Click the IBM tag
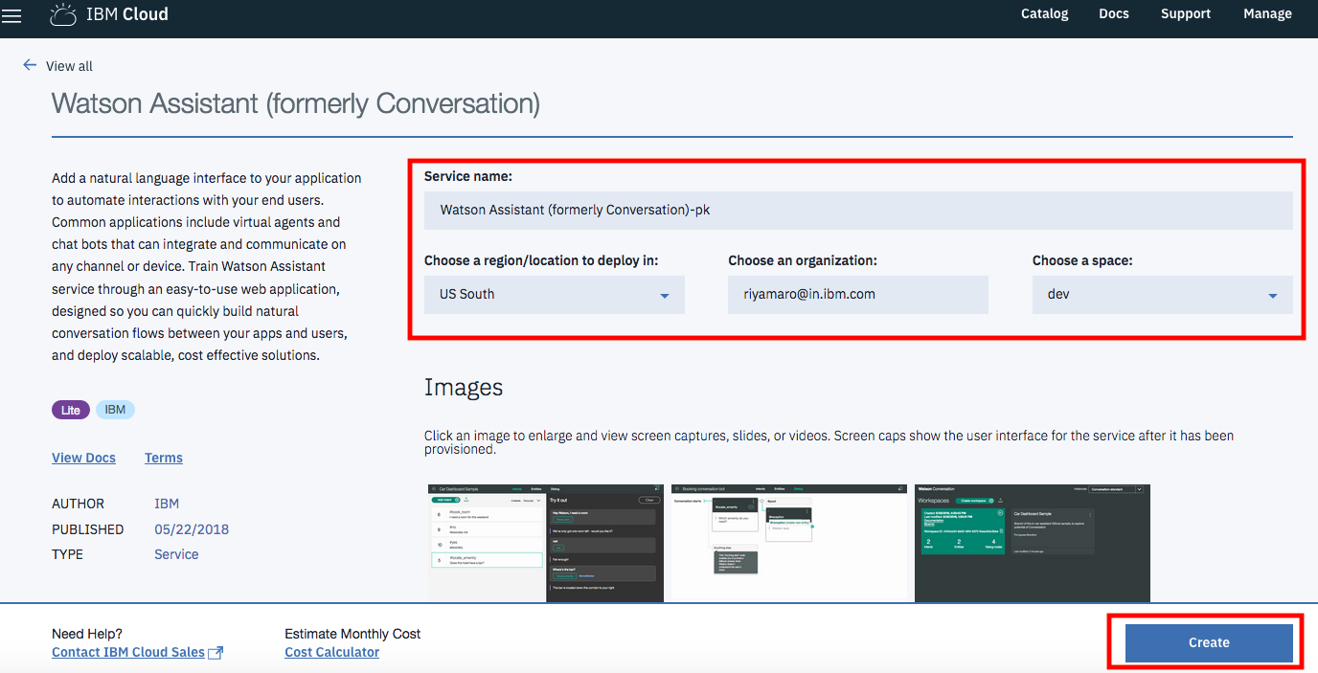 [115, 410]
